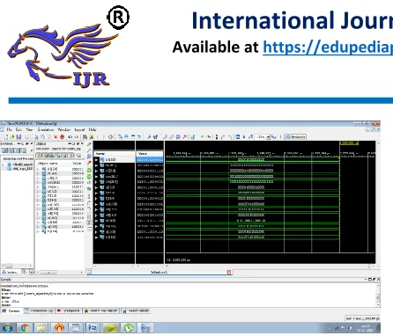Click the Restart simulation icon

(x=238, y=137)
